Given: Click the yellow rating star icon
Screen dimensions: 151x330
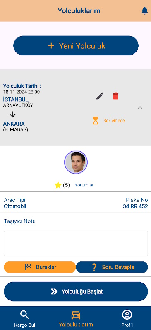Looking at the screenshot, I should coord(58,185).
